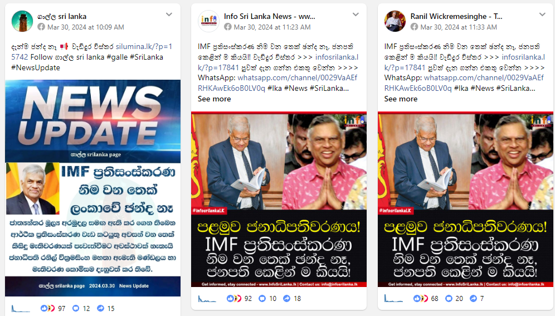Click See more on Info Sri Lanka post
The height and width of the screenshot is (316, 555).
pyautogui.click(x=214, y=99)
